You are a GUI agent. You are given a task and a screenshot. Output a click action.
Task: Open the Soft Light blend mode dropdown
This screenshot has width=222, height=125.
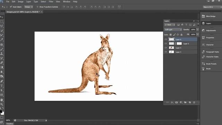click(173, 30)
